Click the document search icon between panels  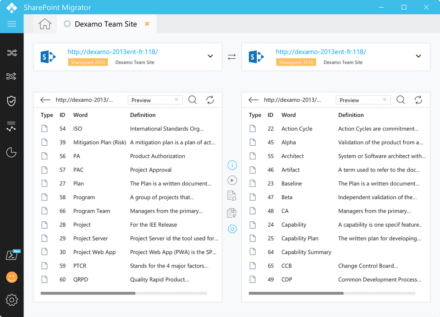click(x=232, y=196)
